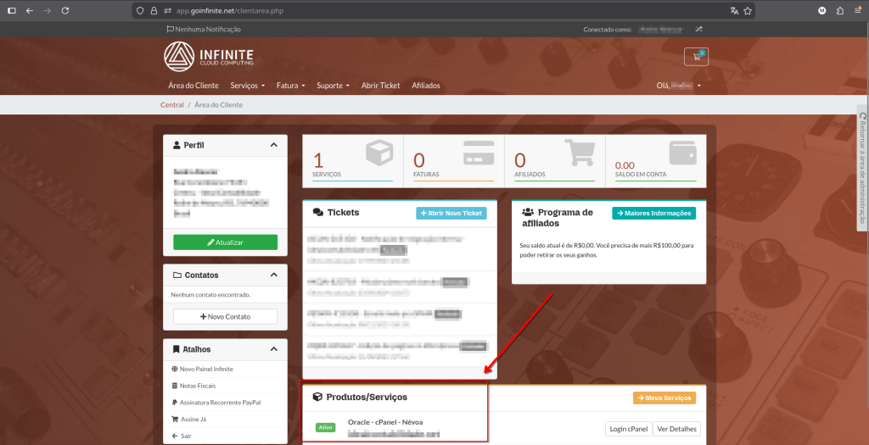The width and height of the screenshot is (869, 445).
Task: Click the green Atualizar button
Action: [225, 242]
